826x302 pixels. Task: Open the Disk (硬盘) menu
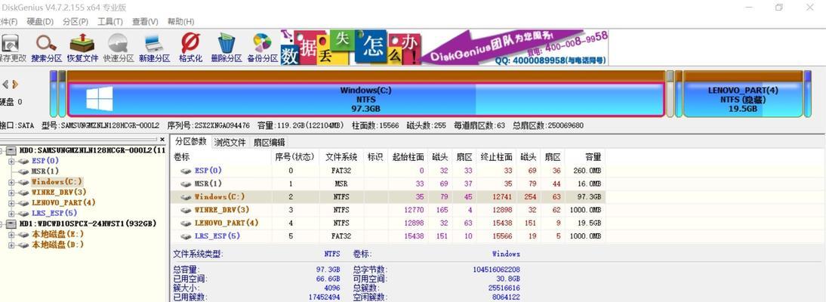tap(40, 22)
